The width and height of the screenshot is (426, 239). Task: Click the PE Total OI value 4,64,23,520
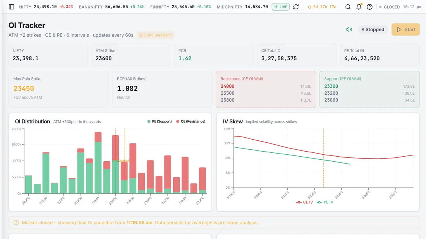362,58
